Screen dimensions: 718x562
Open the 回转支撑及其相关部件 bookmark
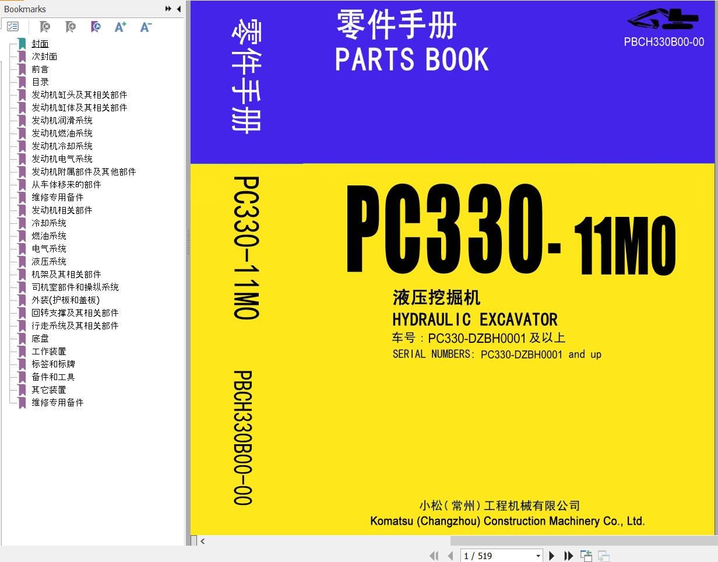(75, 313)
